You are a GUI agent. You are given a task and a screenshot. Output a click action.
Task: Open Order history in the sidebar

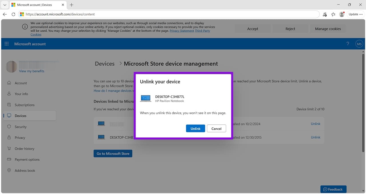click(x=25, y=149)
